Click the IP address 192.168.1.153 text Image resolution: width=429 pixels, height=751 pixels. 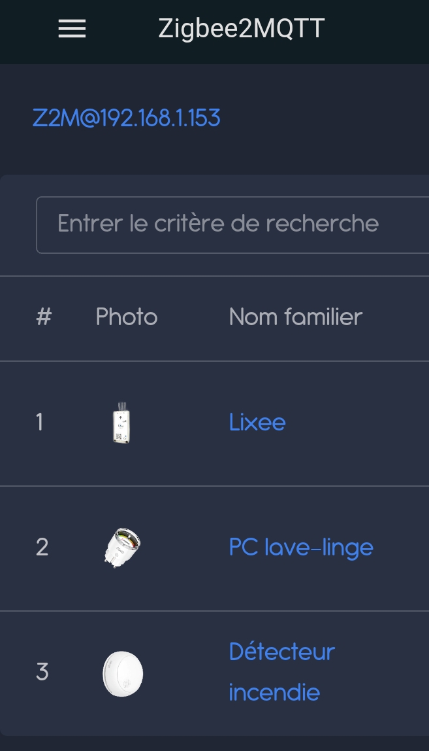(159, 118)
